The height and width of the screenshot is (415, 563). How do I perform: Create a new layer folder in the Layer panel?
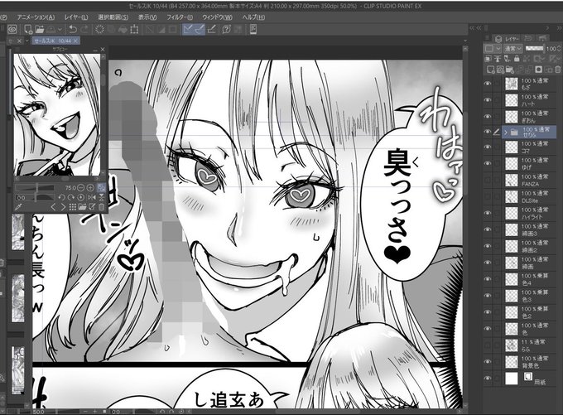(510, 70)
